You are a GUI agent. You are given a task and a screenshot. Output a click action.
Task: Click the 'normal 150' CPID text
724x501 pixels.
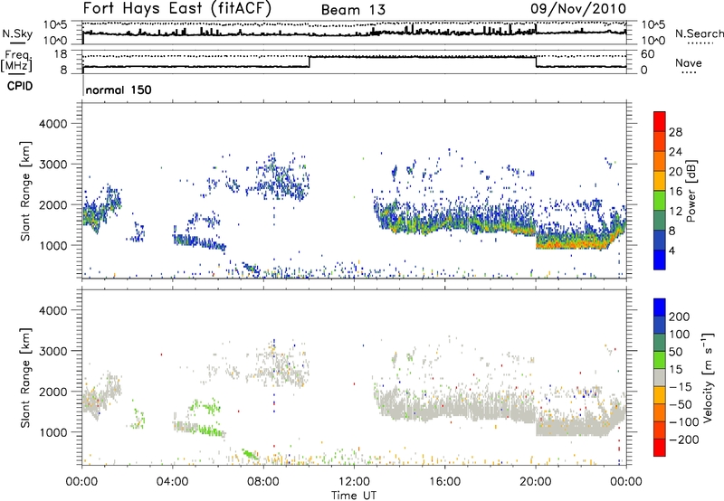click(119, 90)
